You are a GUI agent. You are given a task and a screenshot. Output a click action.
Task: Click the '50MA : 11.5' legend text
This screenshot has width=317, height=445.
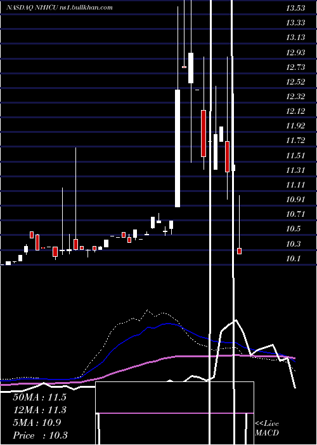point(39,397)
